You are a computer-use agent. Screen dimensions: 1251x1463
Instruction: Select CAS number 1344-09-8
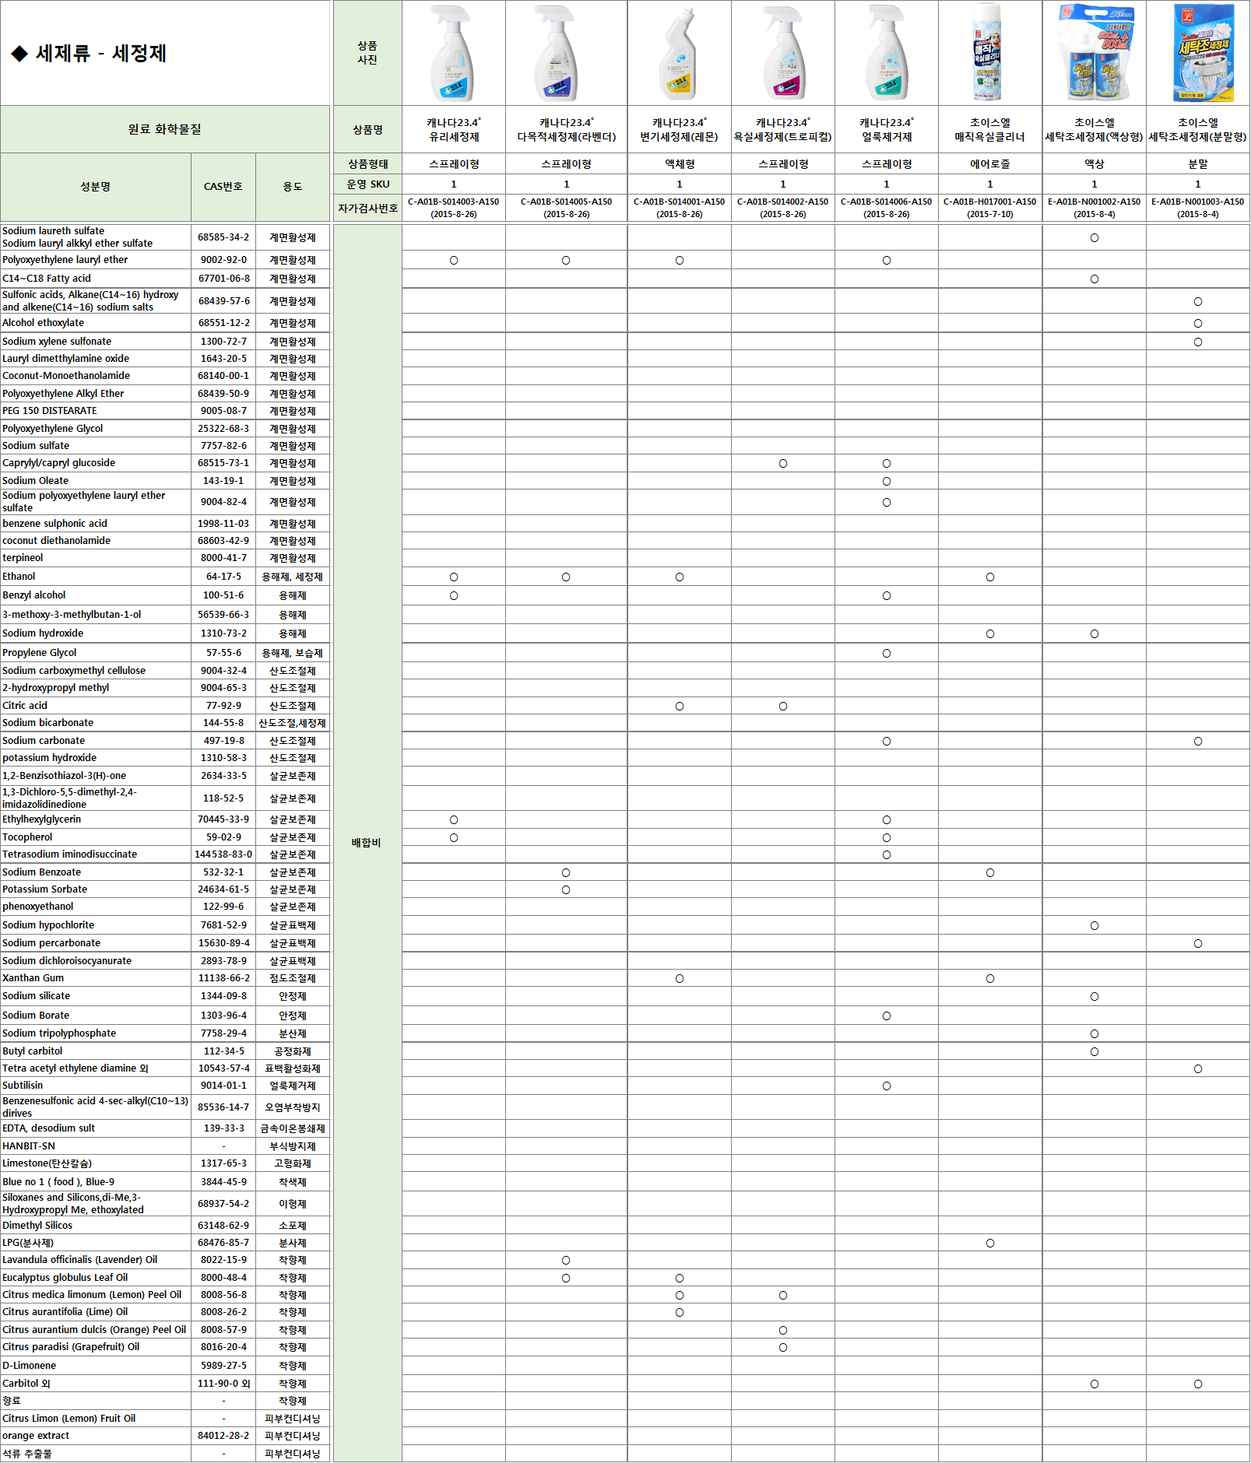click(223, 996)
